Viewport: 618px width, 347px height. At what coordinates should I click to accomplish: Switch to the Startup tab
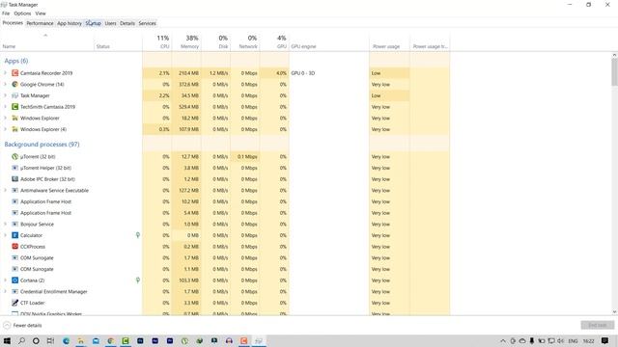point(94,23)
